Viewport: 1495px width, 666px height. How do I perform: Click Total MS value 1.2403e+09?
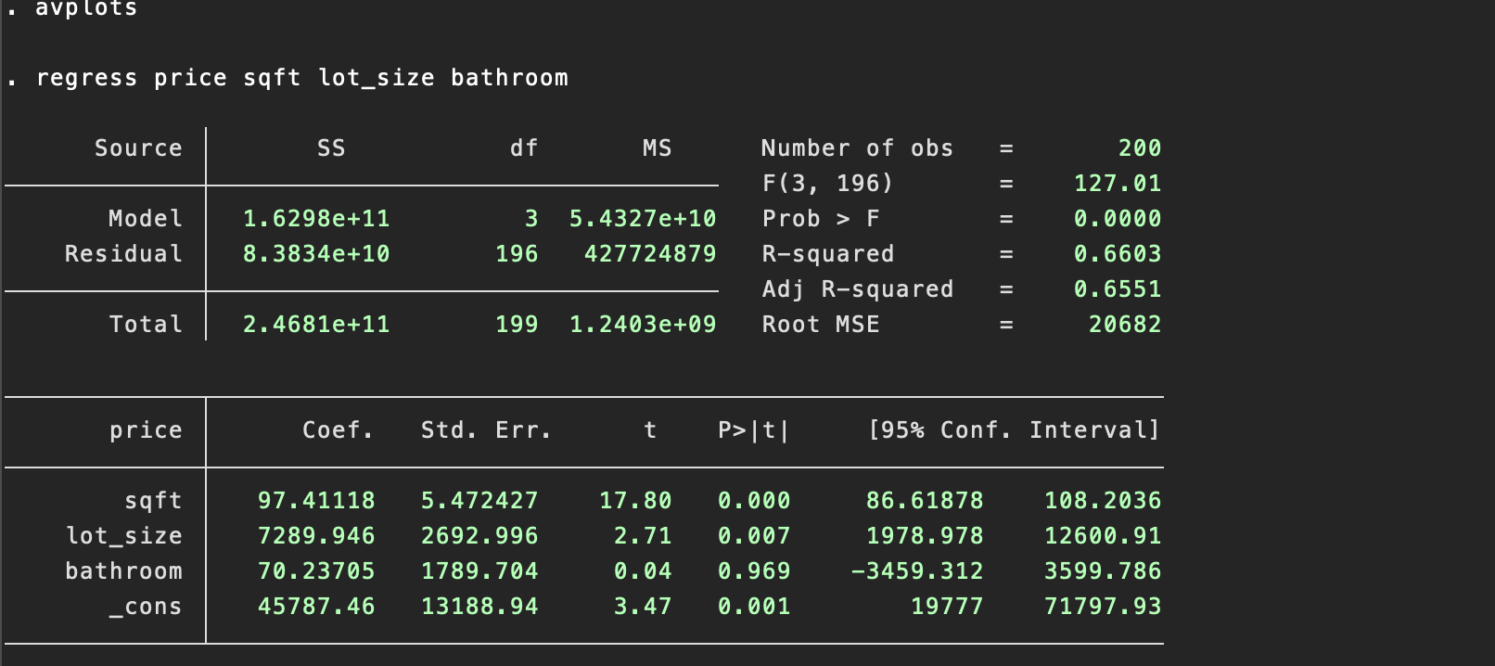(643, 325)
